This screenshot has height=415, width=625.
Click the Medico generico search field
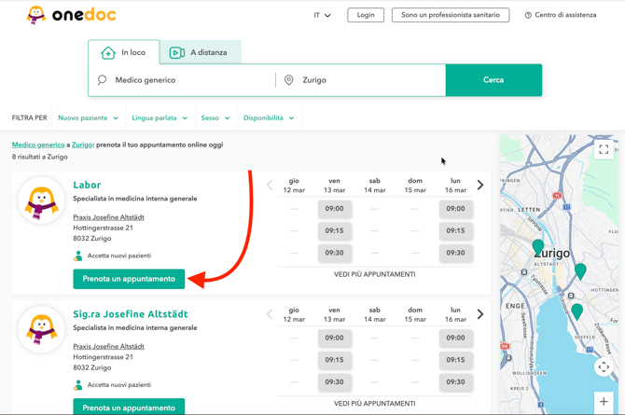(187, 80)
